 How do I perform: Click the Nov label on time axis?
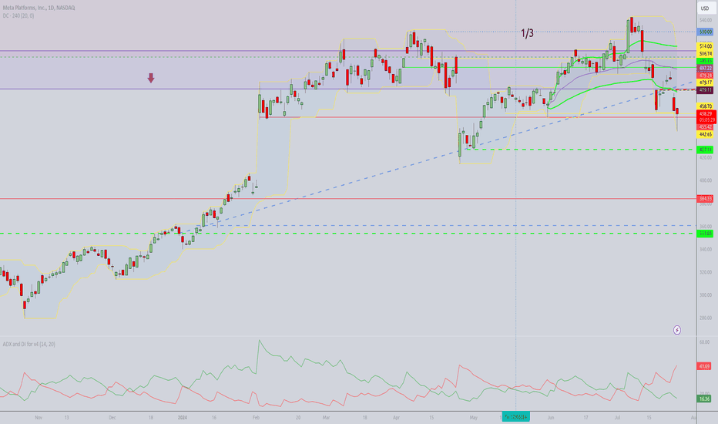[39, 418]
